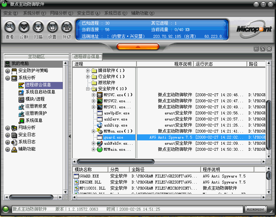Image resolution: width=276 pixels, height=217 pixels.
Task: Select MP110031.DLL module row
Action: (169, 188)
